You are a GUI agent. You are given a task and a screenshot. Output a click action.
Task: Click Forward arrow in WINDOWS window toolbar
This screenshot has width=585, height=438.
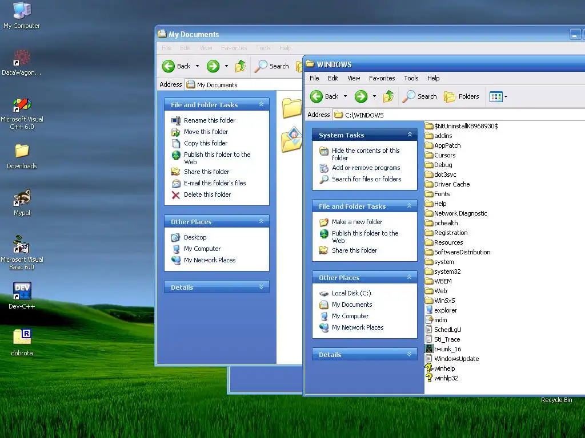pyautogui.click(x=361, y=96)
